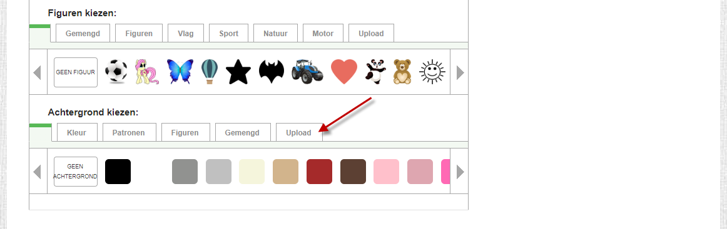Switch to the Patronen background tab
The height and width of the screenshot is (229, 727).
(128, 133)
